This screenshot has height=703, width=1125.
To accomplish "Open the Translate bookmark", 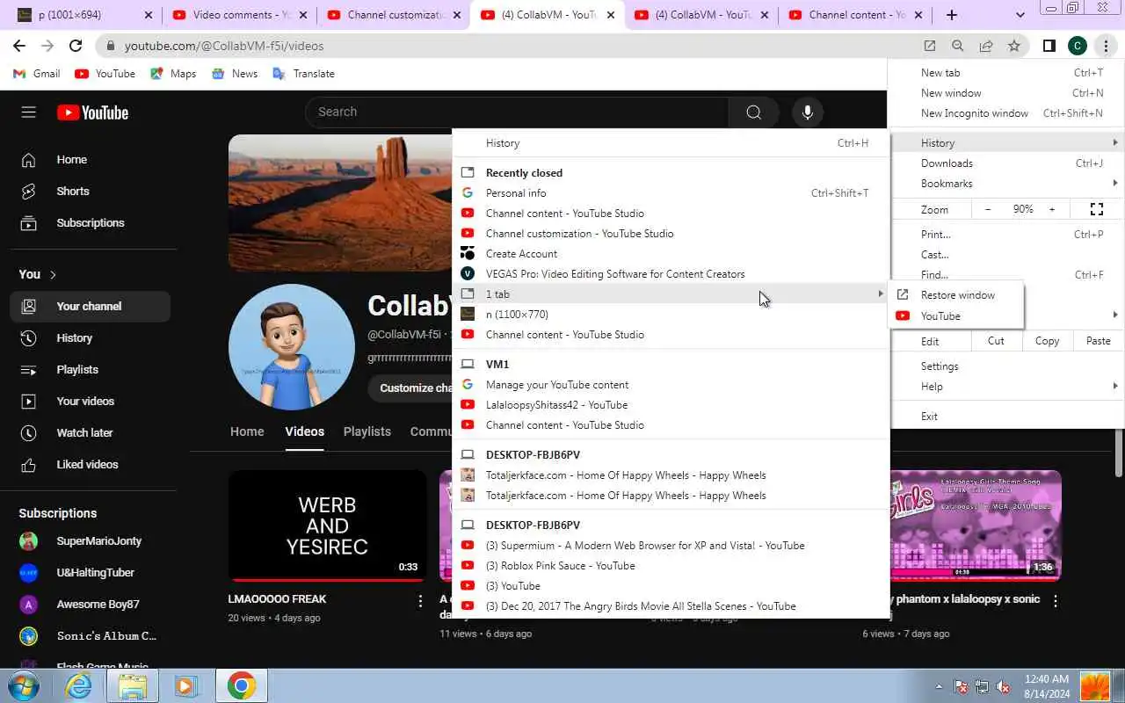I will point(304,74).
